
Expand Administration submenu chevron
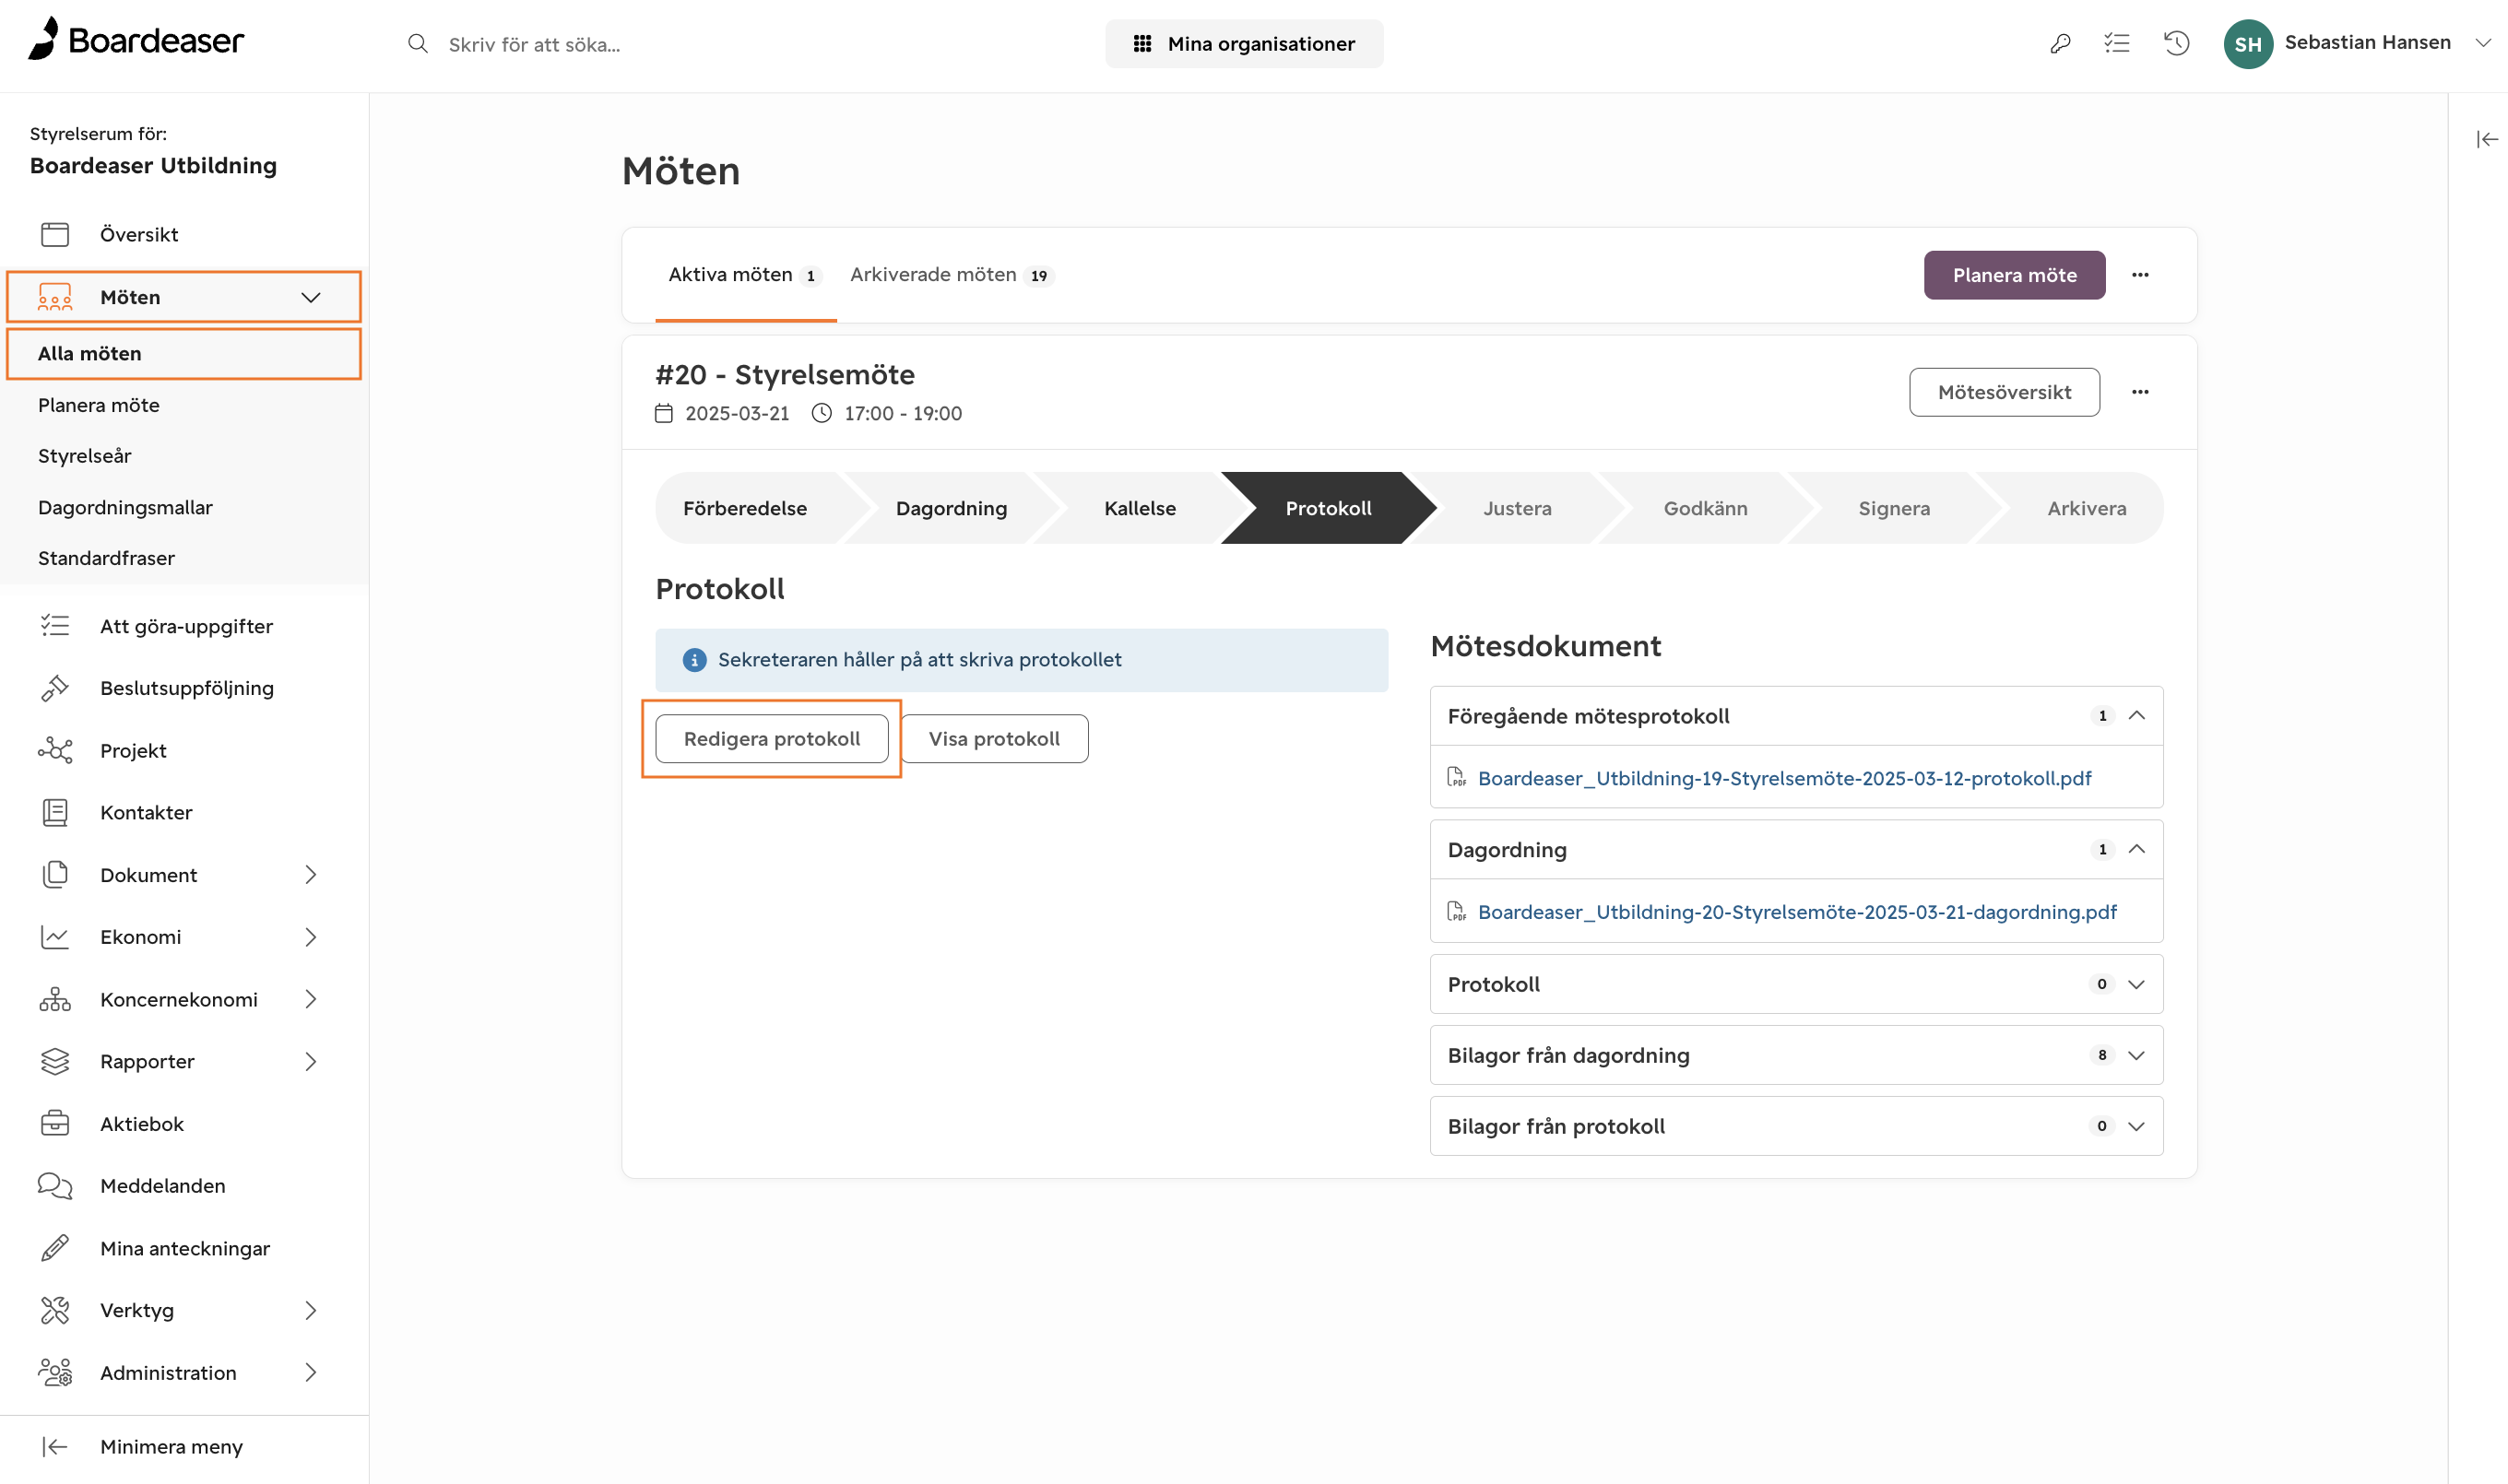311,1372
